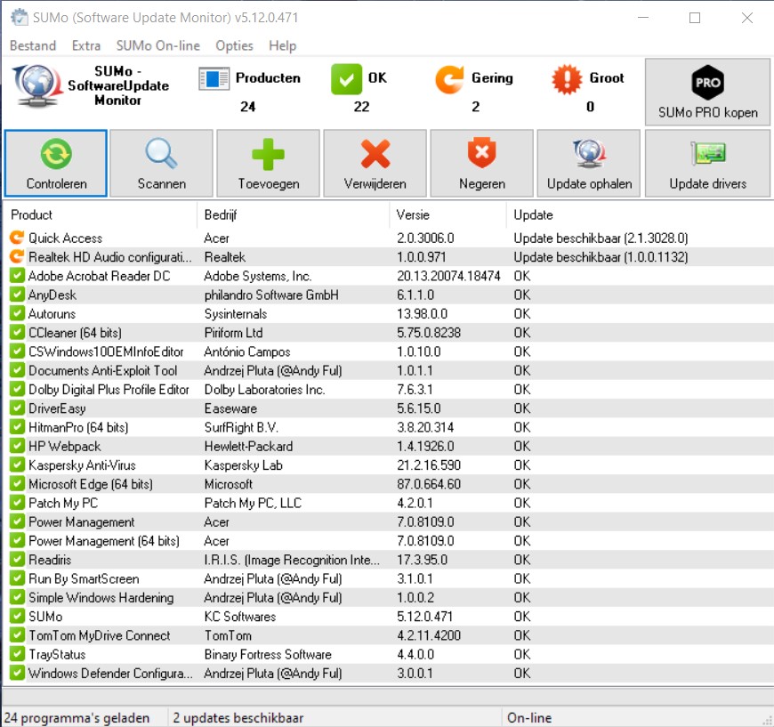774x727 pixels.
Task: Click the green OK checkmark counter icon
Action: pos(346,79)
